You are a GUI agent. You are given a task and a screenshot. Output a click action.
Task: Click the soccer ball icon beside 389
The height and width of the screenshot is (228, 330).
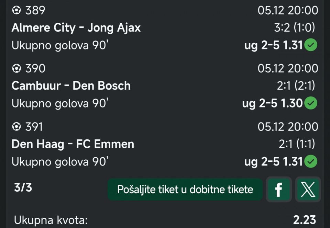(16, 10)
